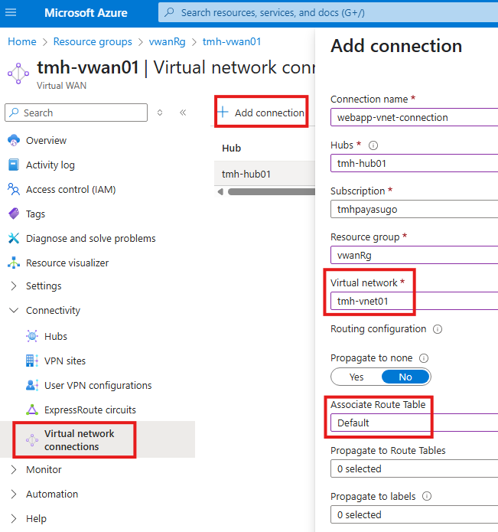Click the Overview cloud icon
Screen dimensions: 498x532
coord(14,140)
